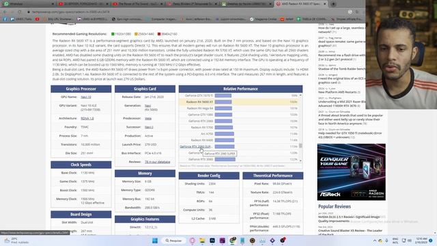Open the YouTube bookmark icon
The width and height of the screenshot is (437, 246).
(37, 19)
